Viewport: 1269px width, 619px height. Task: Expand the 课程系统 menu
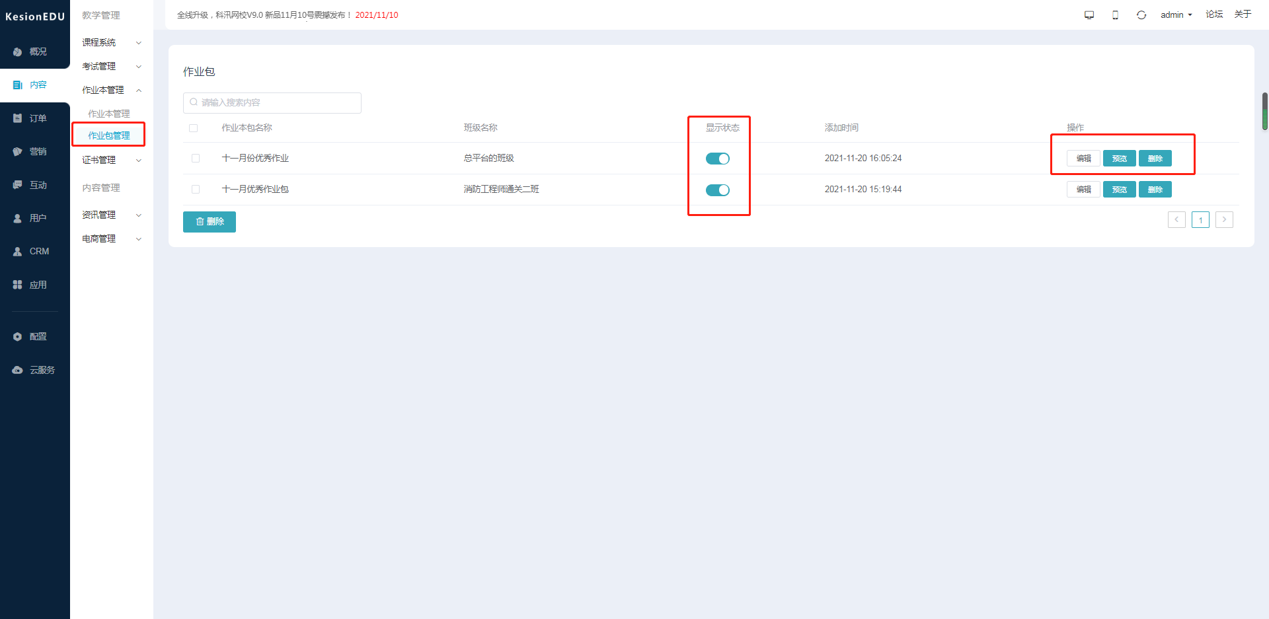[x=111, y=42]
